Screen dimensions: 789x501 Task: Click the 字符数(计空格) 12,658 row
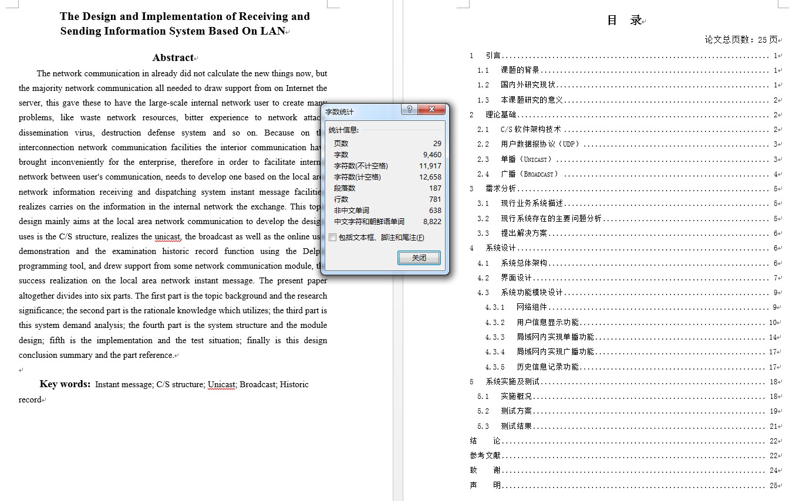click(x=387, y=177)
